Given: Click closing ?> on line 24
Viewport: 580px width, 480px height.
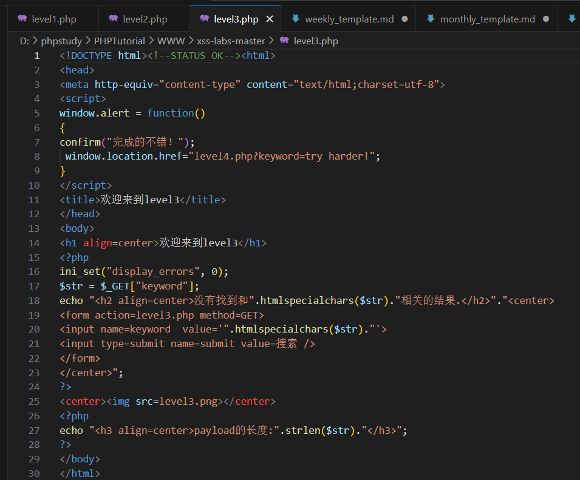Looking at the screenshot, I should (66, 387).
